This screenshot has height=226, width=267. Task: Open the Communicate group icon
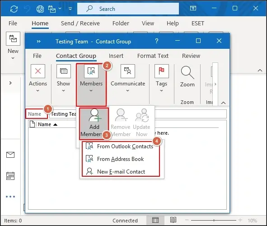tap(128, 71)
